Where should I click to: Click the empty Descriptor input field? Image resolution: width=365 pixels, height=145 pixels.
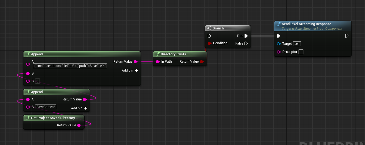tap(301, 52)
